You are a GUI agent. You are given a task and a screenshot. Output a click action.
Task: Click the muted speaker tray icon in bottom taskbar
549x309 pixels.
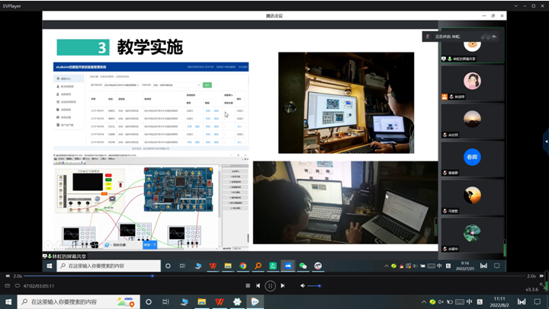(441, 301)
